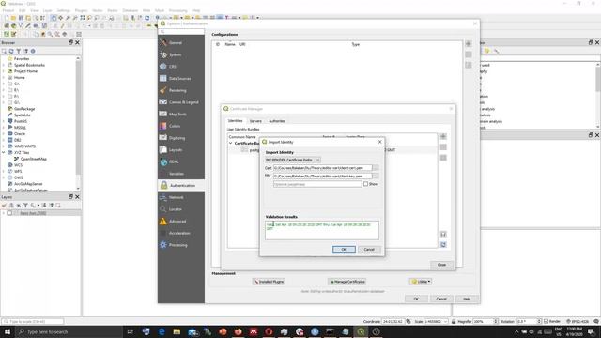This screenshot has width=601, height=338.
Task: Click Manage Certificates button
Action: pyautogui.click(x=347, y=282)
